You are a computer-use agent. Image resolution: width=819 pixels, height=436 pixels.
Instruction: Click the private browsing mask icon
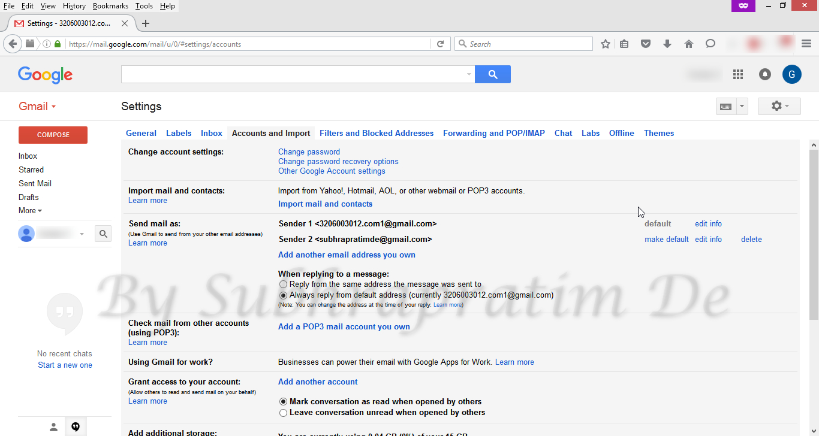tap(743, 5)
